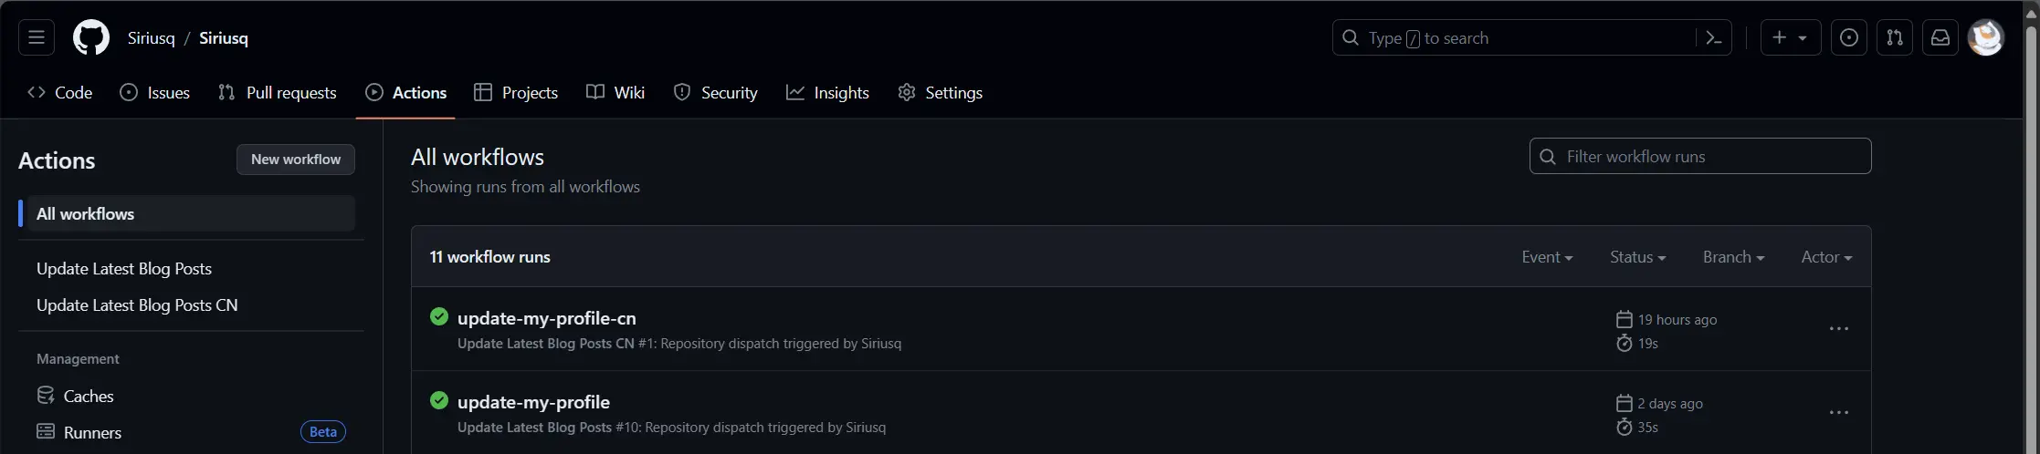2040x454 pixels.
Task: Go to GitHub home via Octocat logo
Action: (91, 38)
